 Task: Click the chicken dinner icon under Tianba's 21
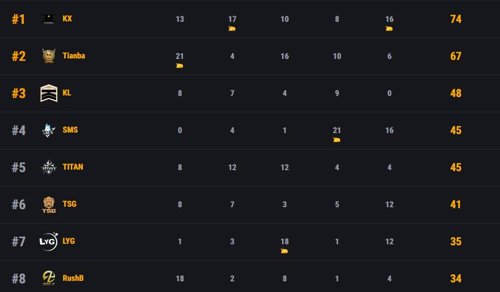coord(180,66)
